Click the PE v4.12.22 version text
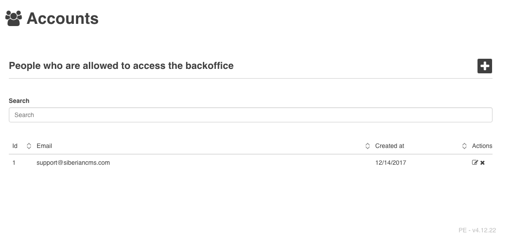Screen dimensions: 508x250 coord(477,230)
